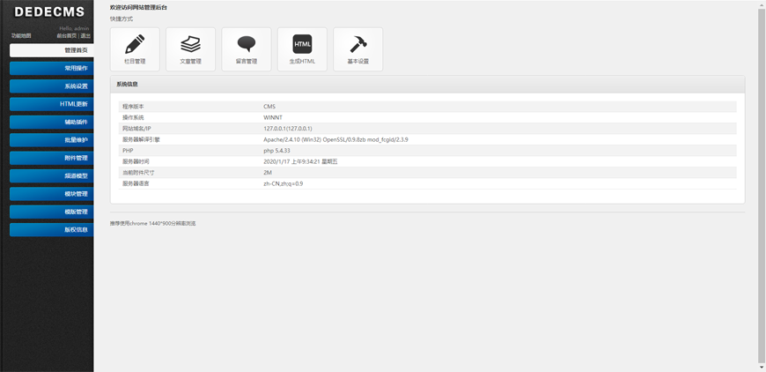The width and height of the screenshot is (766, 372).
Task: Click the 系统信息 panel header
Action: 427,84
